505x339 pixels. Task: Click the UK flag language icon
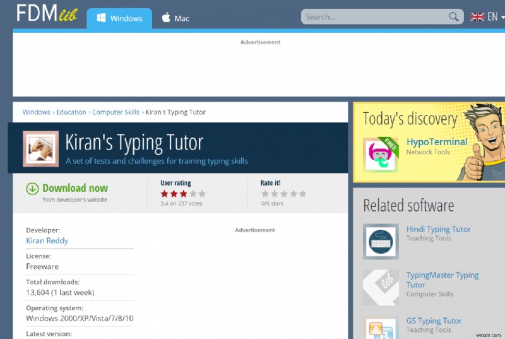[x=477, y=17]
